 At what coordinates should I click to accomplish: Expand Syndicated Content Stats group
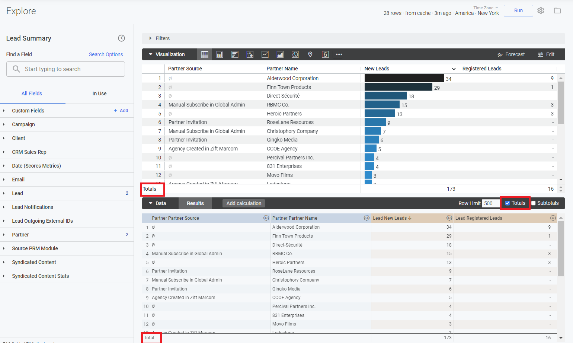(67, 276)
